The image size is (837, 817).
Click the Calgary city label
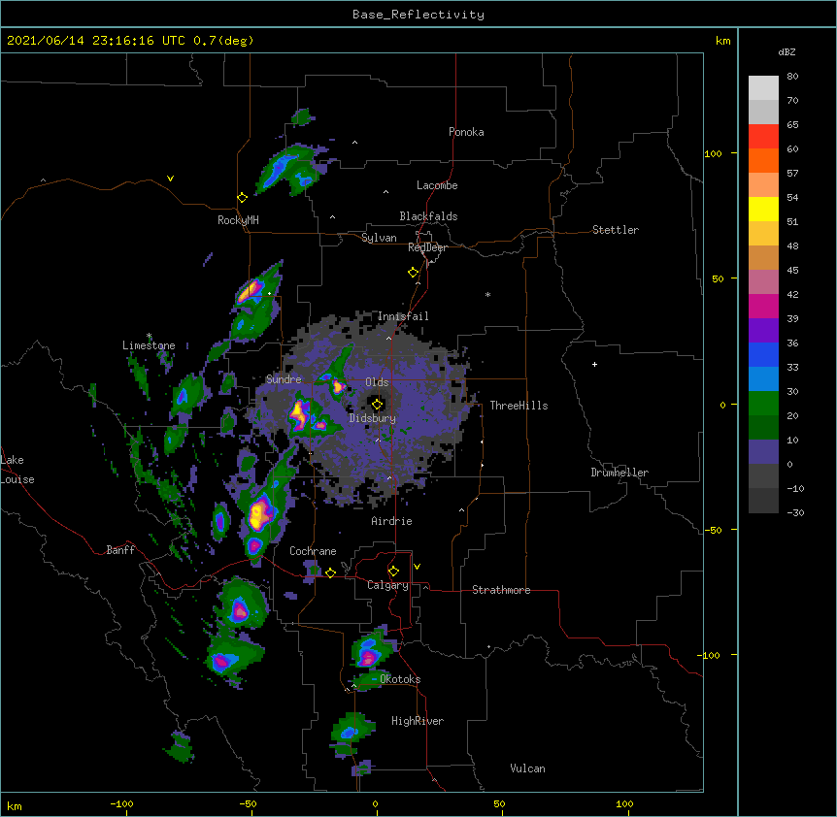tap(388, 585)
